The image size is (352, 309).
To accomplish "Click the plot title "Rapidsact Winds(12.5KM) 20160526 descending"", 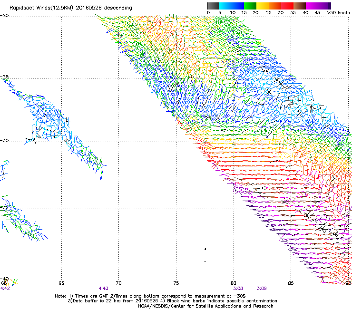I will pos(71,8).
